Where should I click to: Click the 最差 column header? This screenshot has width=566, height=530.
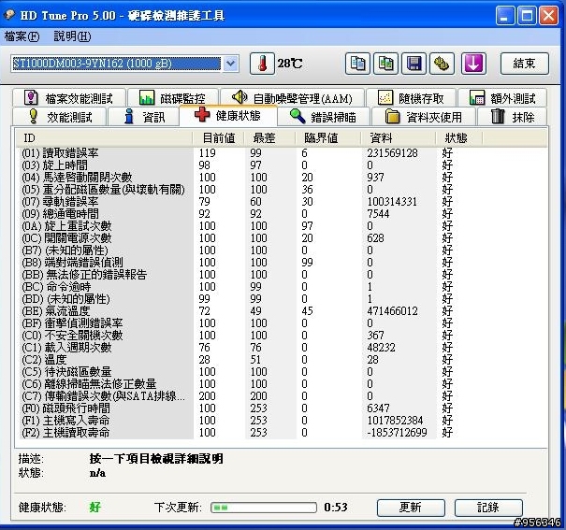click(x=270, y=138)
